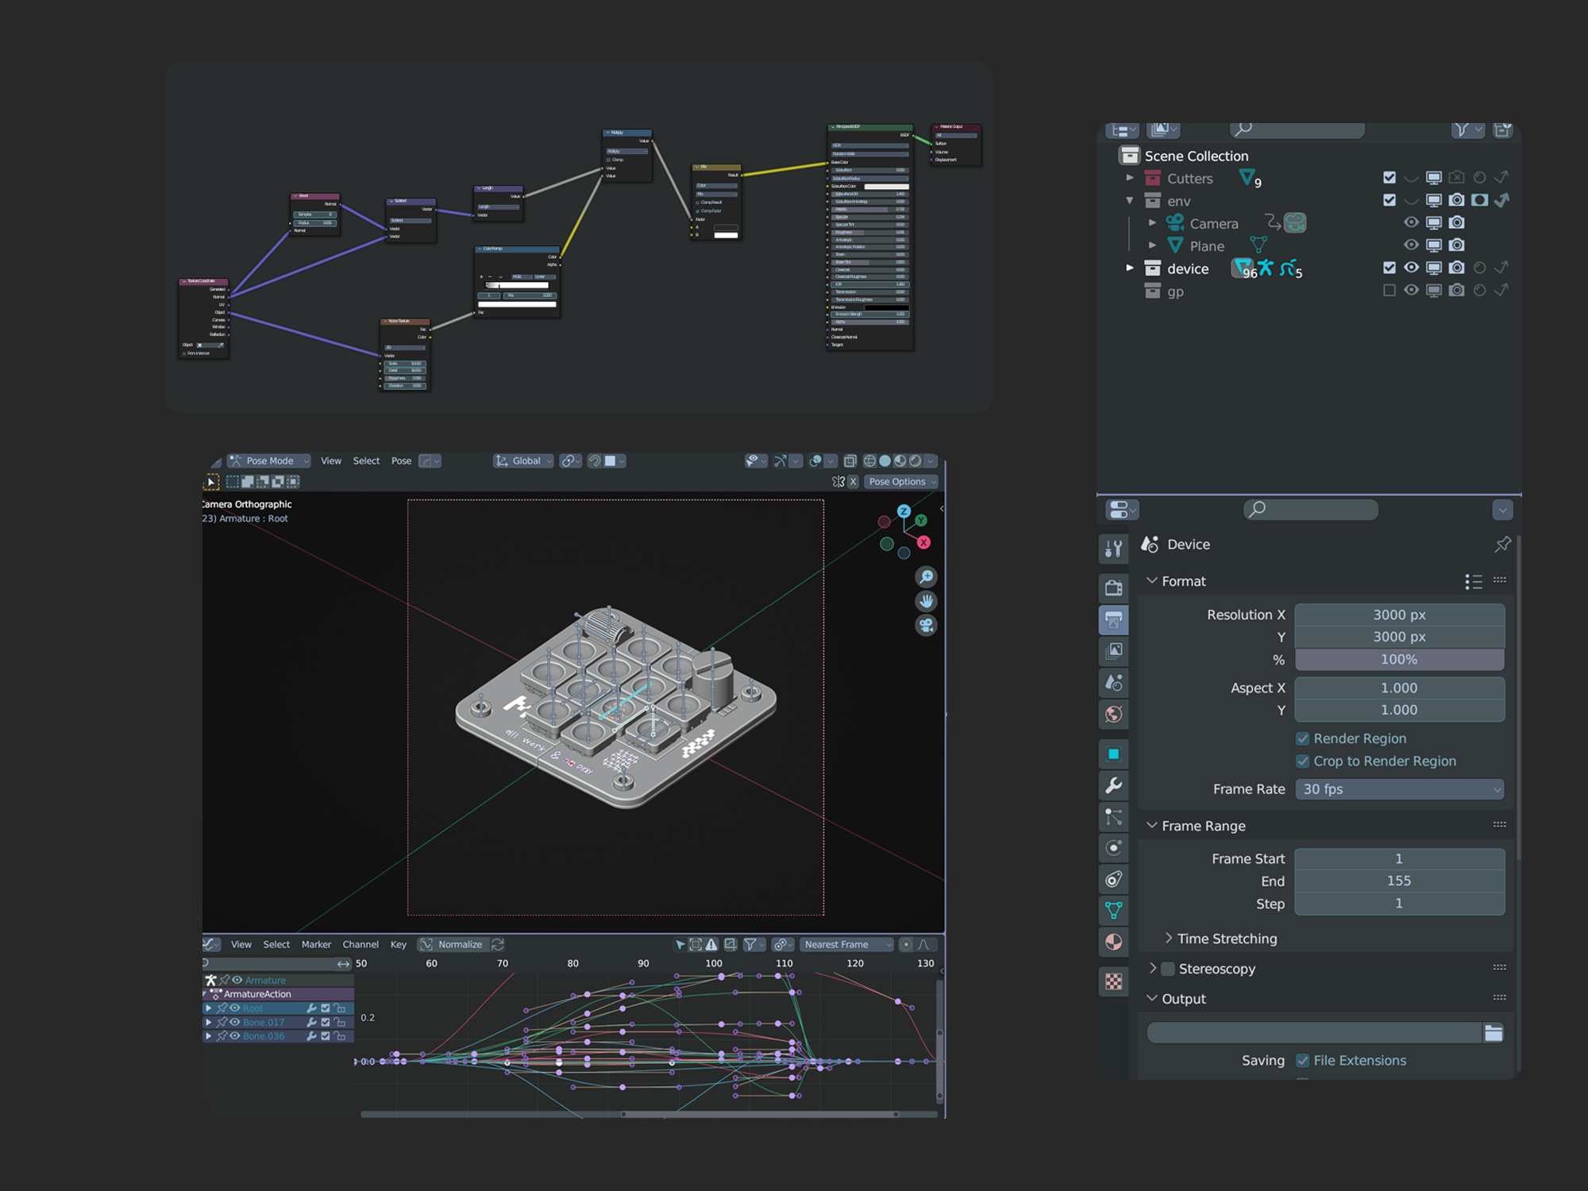The width and height of the screenshot is (1588, 1191).
Task: Open the Select menu in the Graph Editor
Action: point(276,944)
